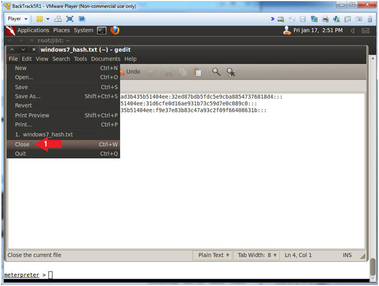The height and width of the screenshot is (286, 379).
Task: Click the up-chevron button in gedit title bar
Action: click(x=12, y=50)
